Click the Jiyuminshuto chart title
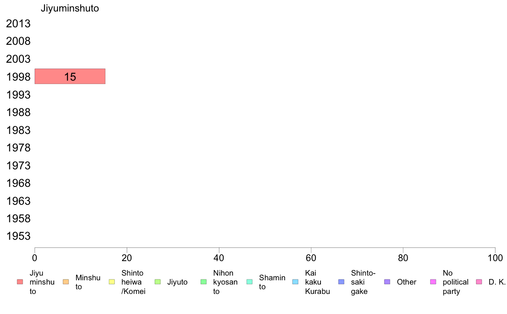 pos(70,8)
